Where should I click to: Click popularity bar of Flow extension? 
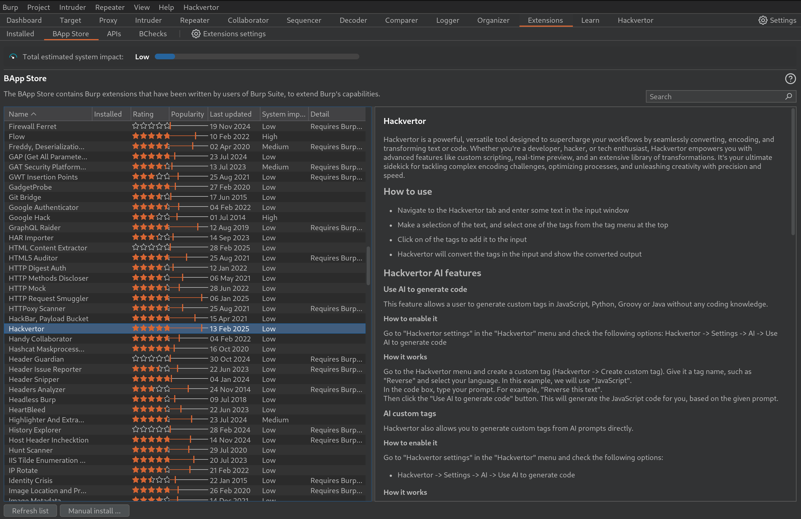pos(189,136)
